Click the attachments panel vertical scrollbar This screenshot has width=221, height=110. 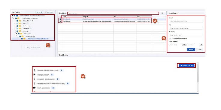pos(198,73)
